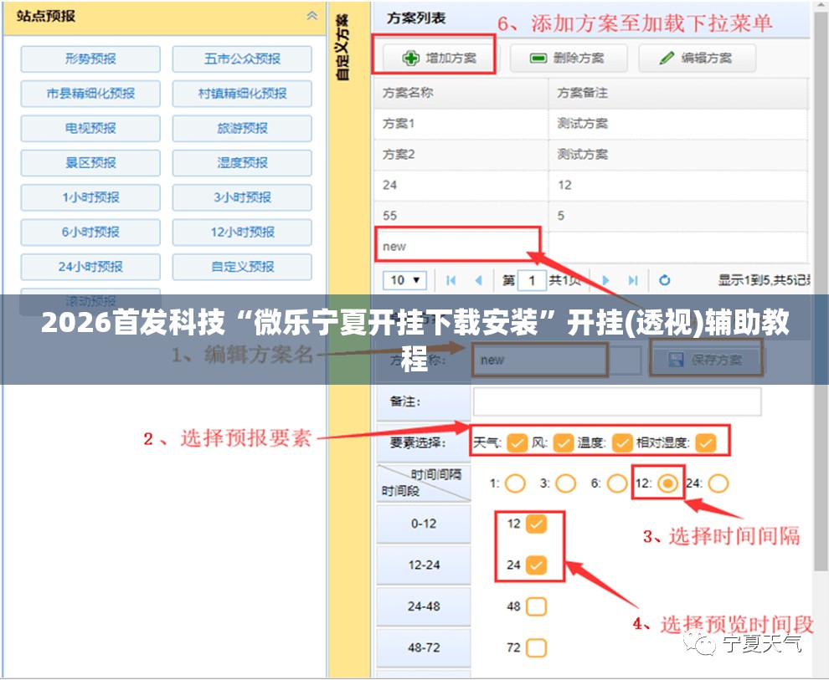Click remark cell with value 12
Image resolution: width=829 pixels, height=680 pixels.
coord(677,185)
